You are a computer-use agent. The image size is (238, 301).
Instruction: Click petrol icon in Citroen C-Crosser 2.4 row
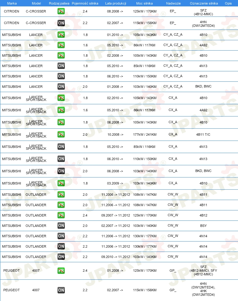[61, 11]
